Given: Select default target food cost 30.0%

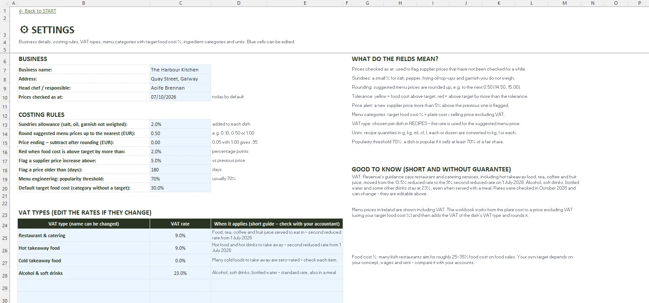Looking at the screenshot, I should [x=180, y=188].
